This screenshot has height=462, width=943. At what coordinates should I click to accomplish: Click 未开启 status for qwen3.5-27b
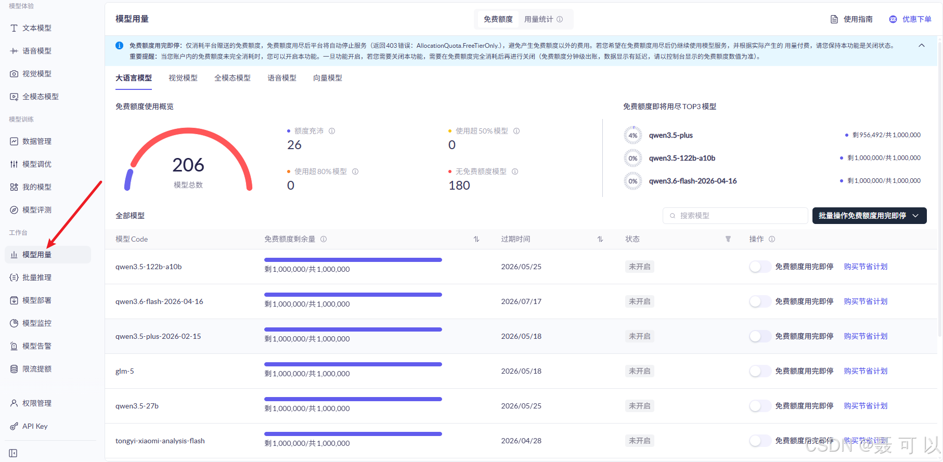pos(640,406)
